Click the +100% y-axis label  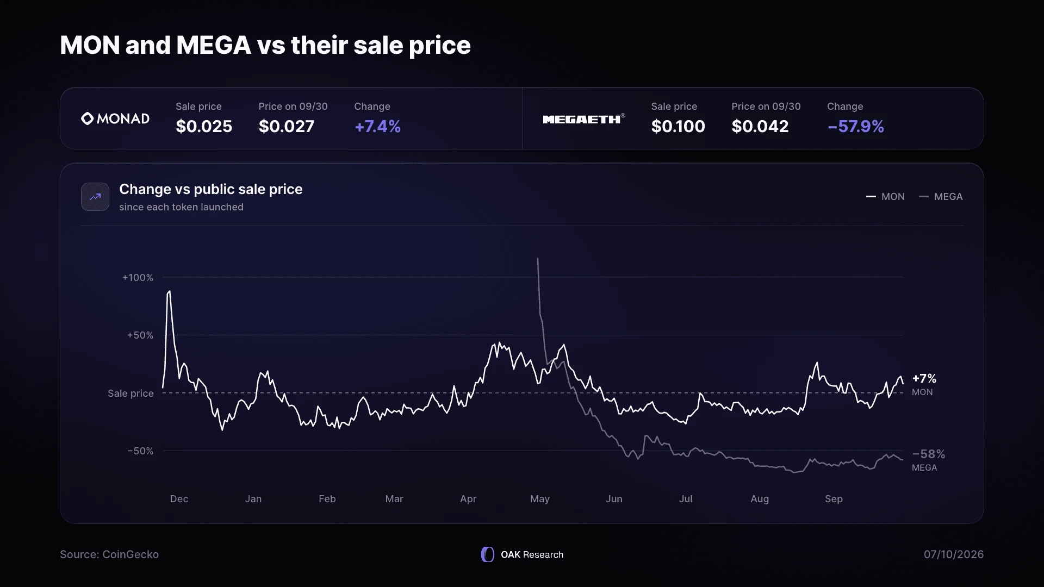[138, 278]
